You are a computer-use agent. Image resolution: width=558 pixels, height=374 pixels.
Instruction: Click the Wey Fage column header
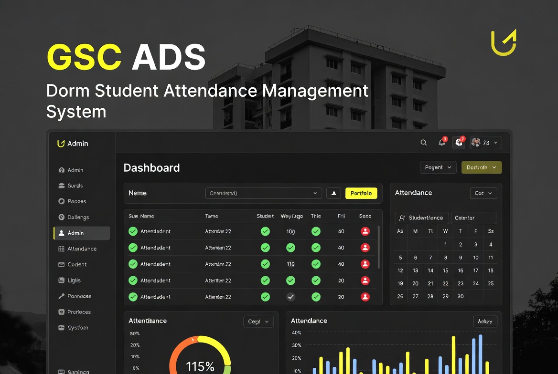coord(292,216)
